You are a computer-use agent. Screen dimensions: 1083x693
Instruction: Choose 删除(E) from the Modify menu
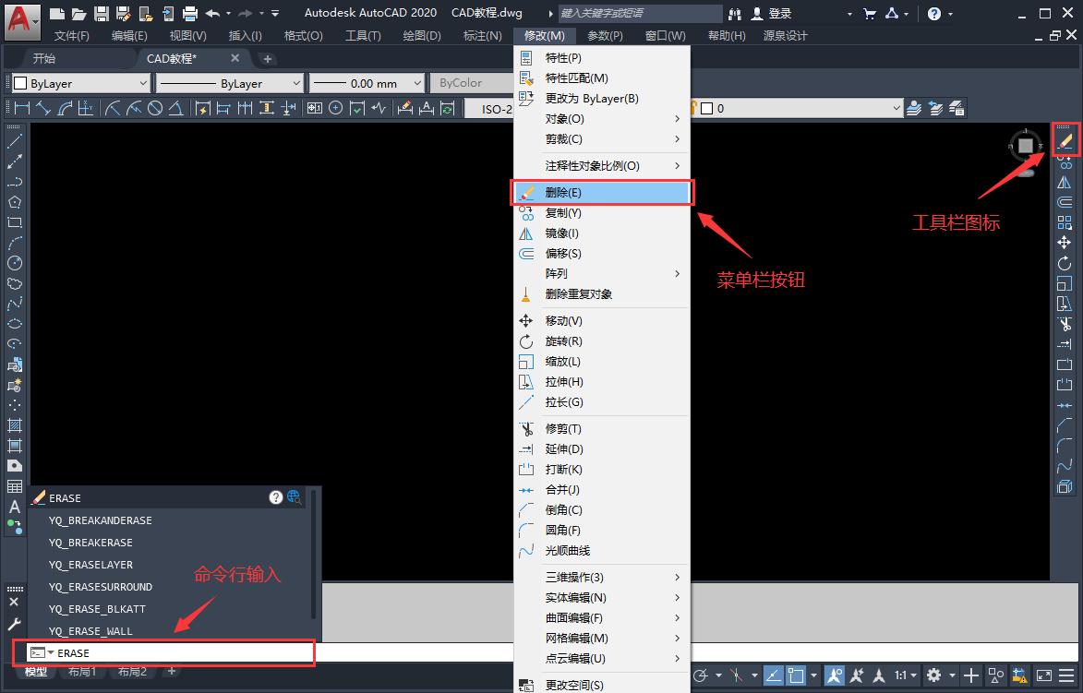(x=563, y=193)
